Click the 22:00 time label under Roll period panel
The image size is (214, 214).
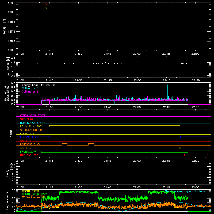(x=137, y=81)
